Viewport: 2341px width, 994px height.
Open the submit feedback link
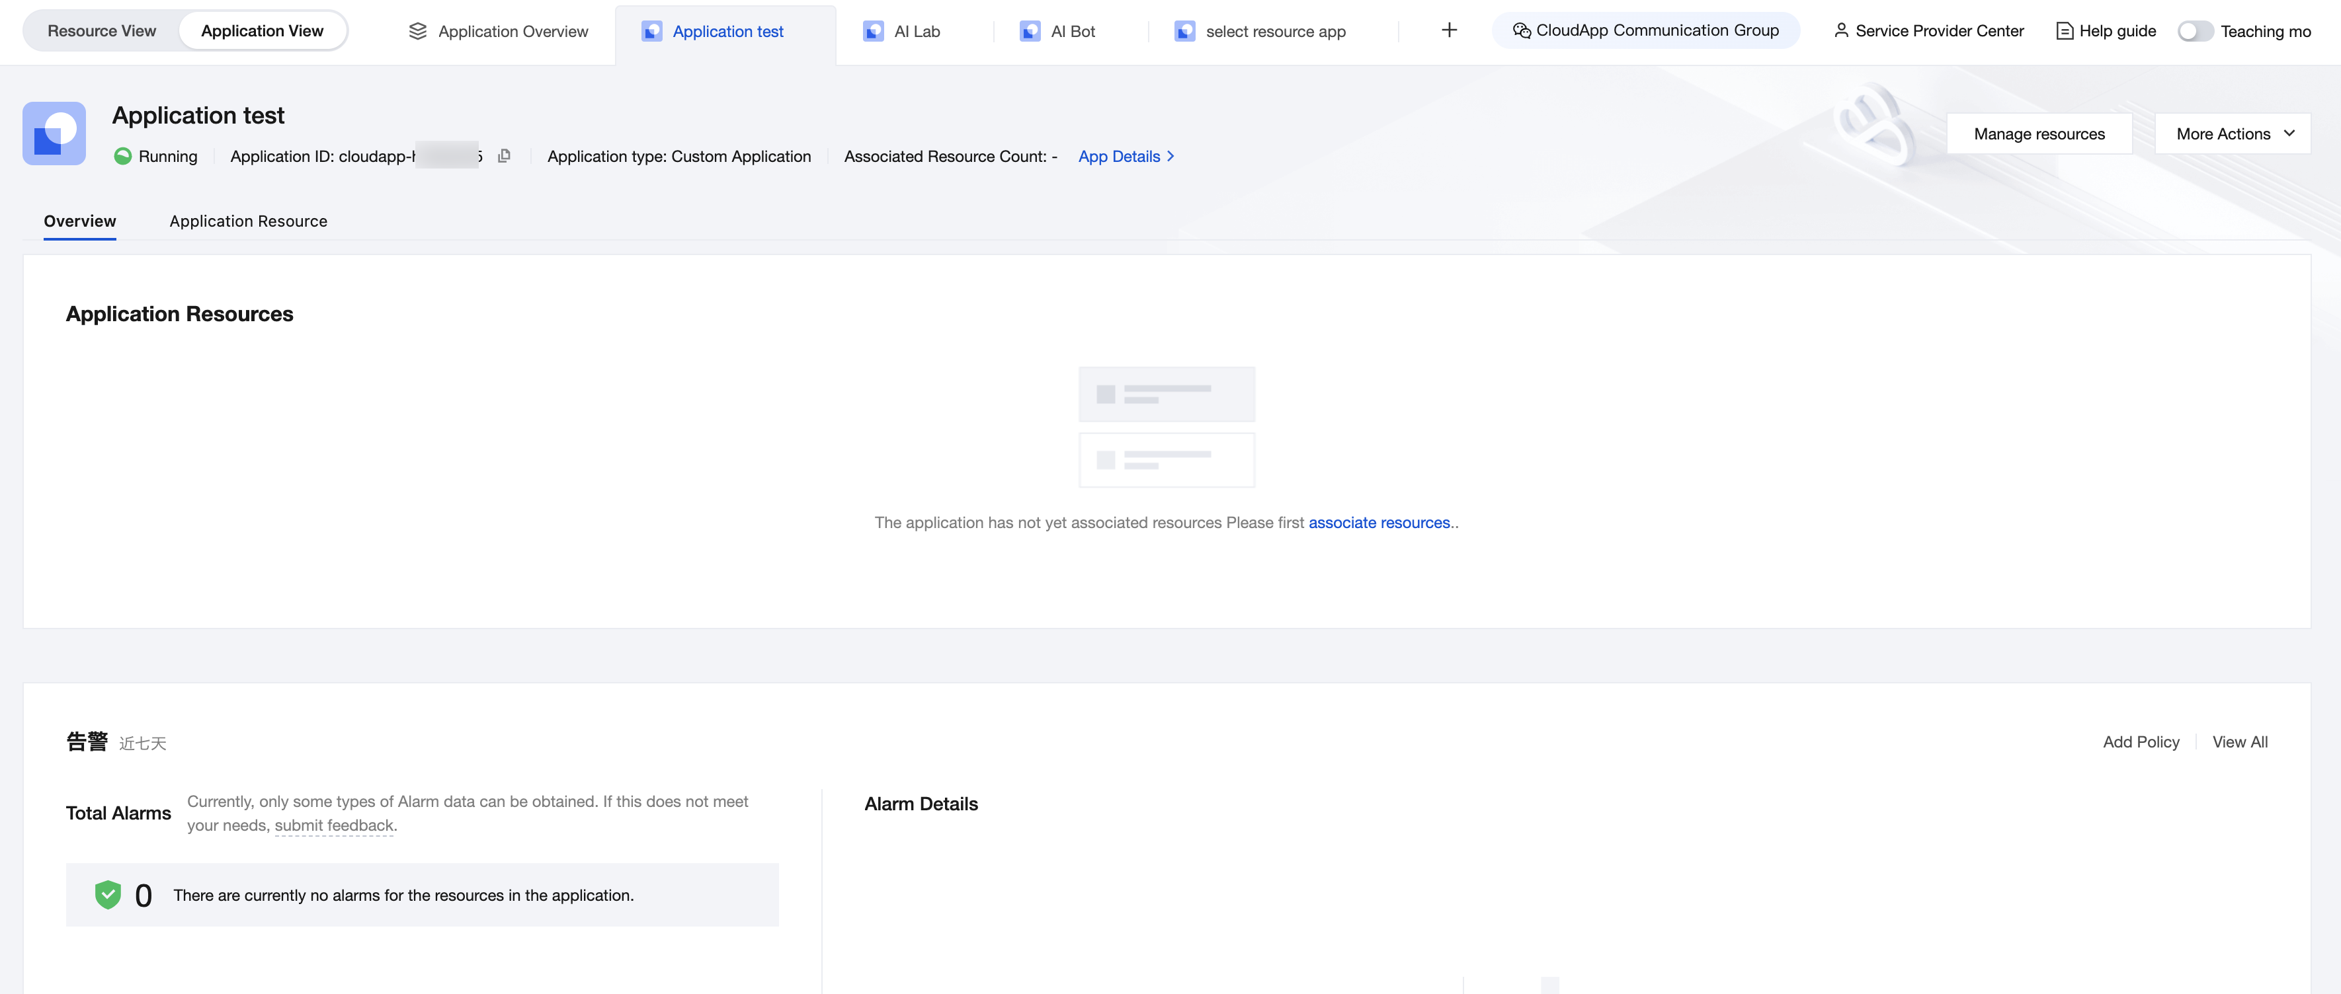click(333, 825)
